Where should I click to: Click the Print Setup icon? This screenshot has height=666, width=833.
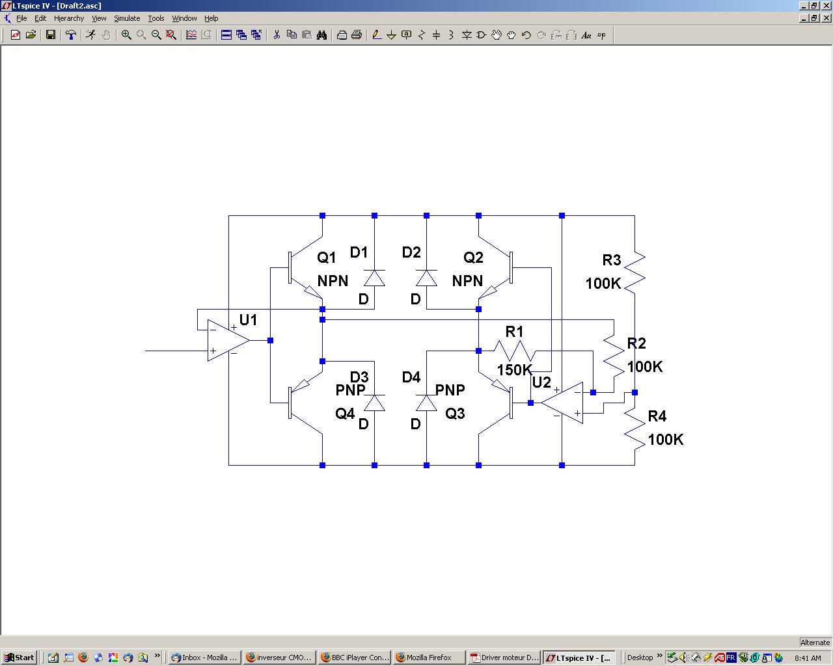pyautogui.click(x=342, y=35)
